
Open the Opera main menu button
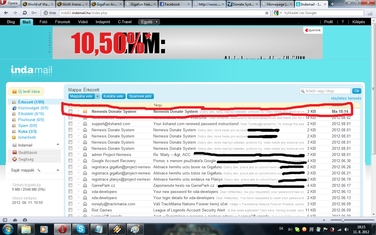tap(10, 4)
